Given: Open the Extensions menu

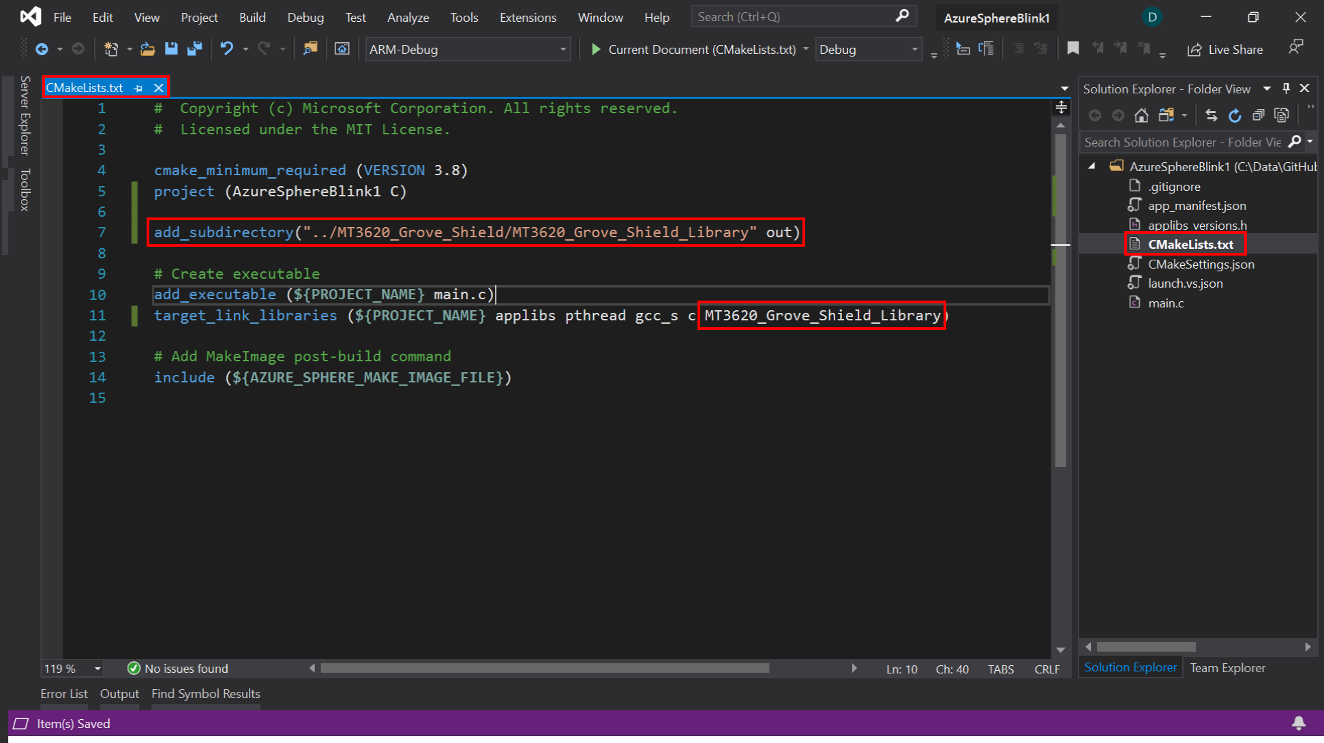Looking at the screenshot, I should pos(528,17).
